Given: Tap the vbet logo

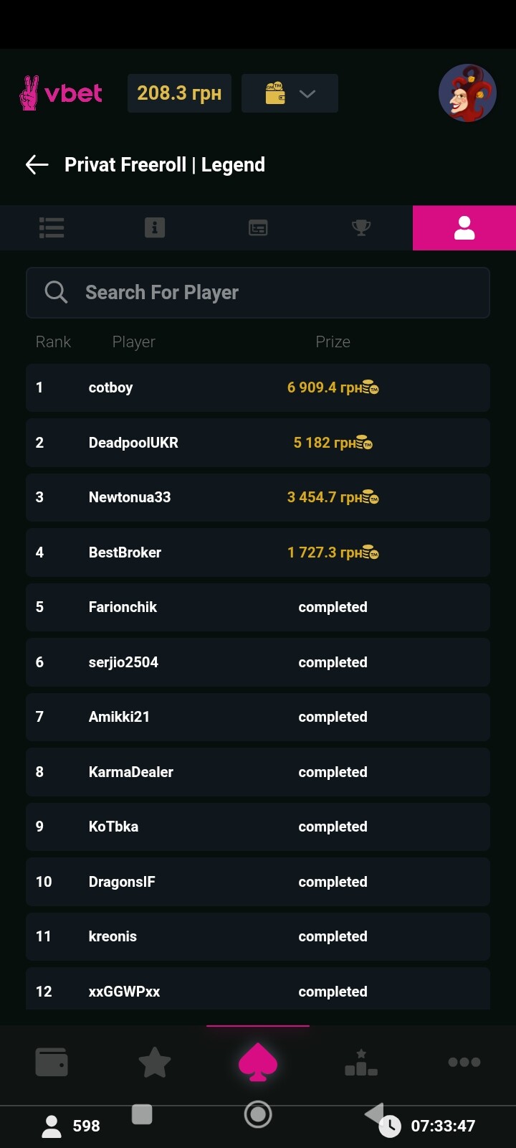Looking at the screenshot, I should (x=61, y=93).
